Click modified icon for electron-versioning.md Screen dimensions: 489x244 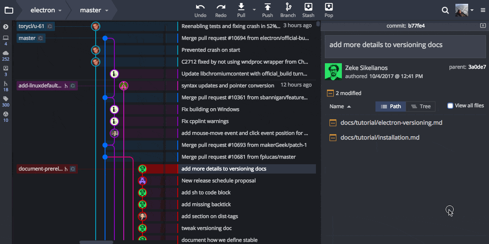tap(333, 123)
